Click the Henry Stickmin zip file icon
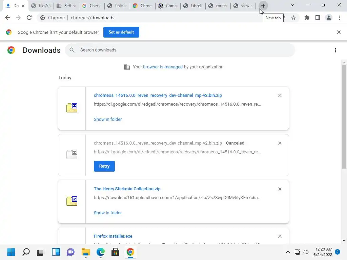The width and height of the screenshot is (347, 260). 72,201
